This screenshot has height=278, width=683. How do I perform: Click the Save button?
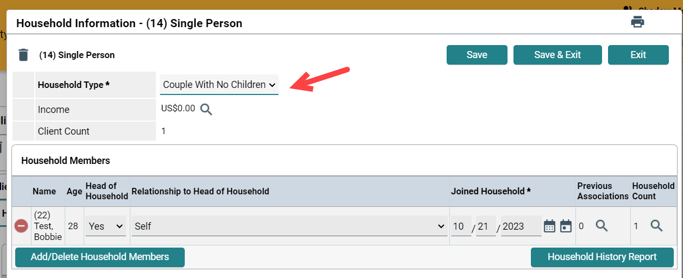[x=477, y=55]
